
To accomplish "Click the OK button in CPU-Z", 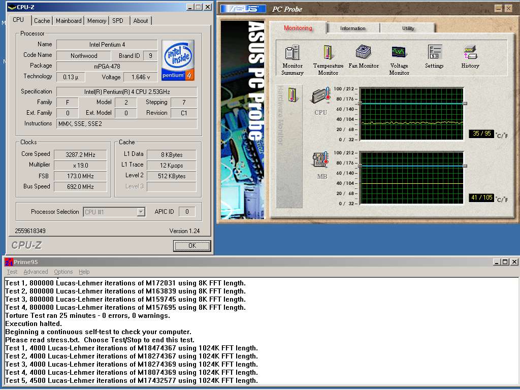I will tap(192, 246).
